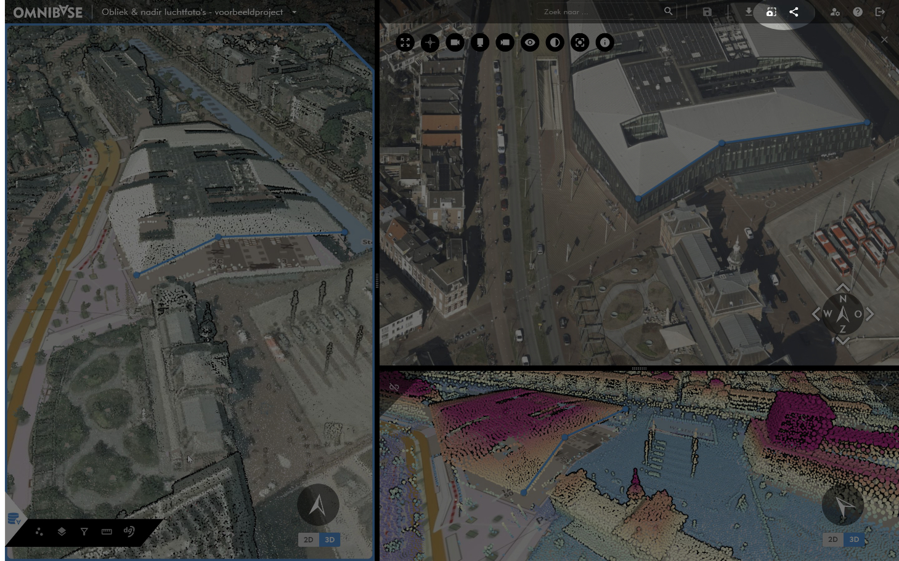
Task: Expand the database panel in bottom-left corner
Action: point(14,519)
